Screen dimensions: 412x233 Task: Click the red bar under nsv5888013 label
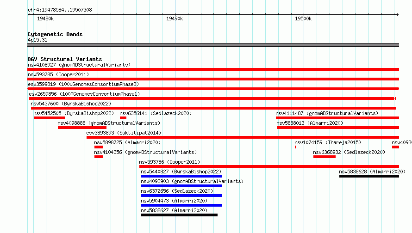pos(338,128)
